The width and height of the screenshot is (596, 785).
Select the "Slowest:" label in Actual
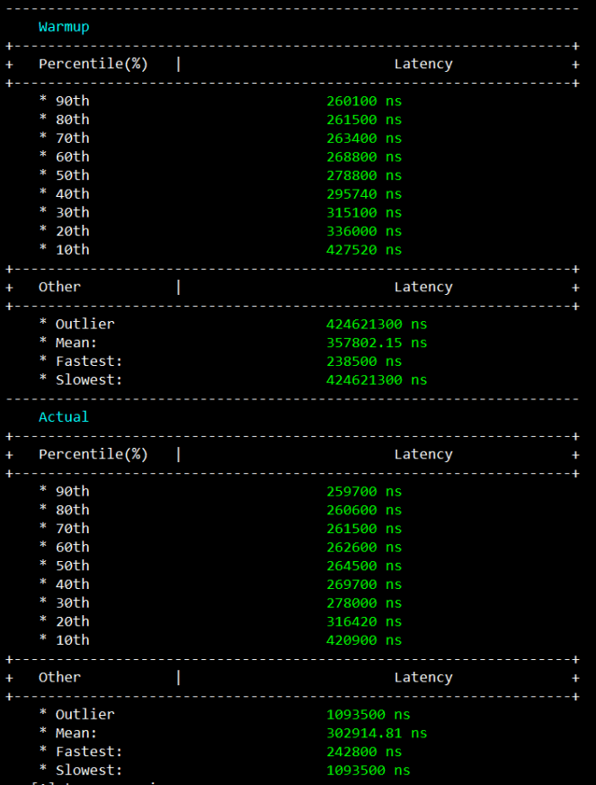89,770
